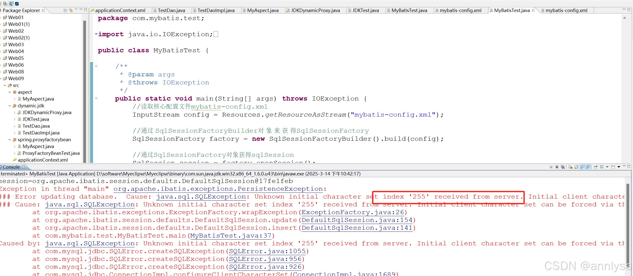Open the Package Explorer view menu

[x=76, y=10]
